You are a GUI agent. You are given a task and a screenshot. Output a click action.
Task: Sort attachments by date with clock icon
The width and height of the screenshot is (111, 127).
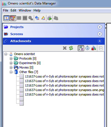87,48
